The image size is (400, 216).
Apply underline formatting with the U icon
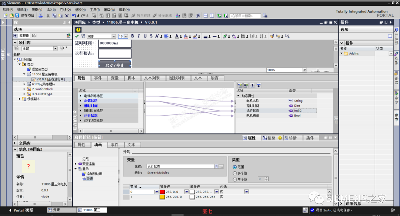point(144,36)
